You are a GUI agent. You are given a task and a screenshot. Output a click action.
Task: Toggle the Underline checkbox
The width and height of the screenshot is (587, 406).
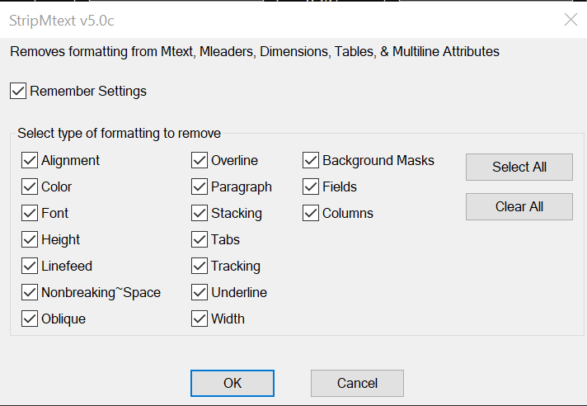pyautogui.click(x=200, y=292)
